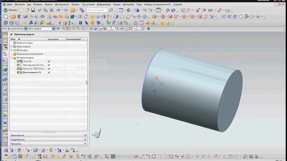Image resolution: width=287 pixels, height=161 pixels.
Task: Click the Fit view icon in the top toolbar
Action: (x=121, y=10)
